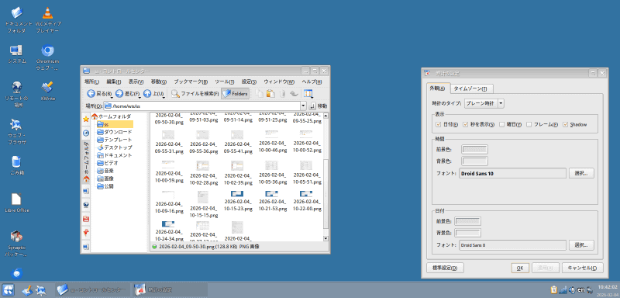Go back using the 戻る arrow icon
This screenshot has width=620, height=298.
click(91, 94)
